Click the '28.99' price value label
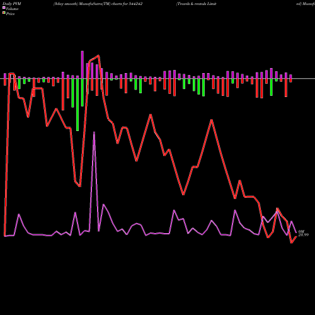The image size is (315, 315). 304,235
